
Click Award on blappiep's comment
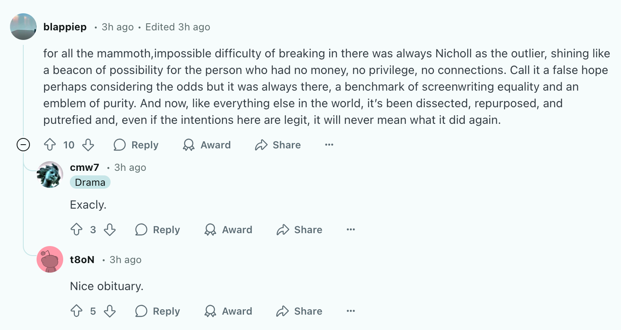(x=207, y=145)
